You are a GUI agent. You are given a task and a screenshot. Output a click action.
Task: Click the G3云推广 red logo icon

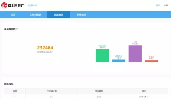4,5
